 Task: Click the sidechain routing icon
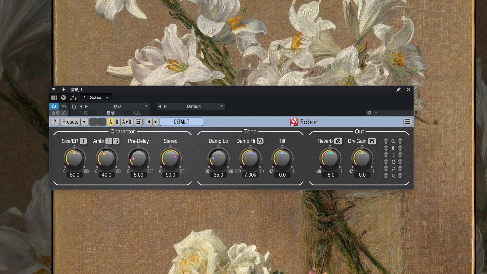click(73, 97)
